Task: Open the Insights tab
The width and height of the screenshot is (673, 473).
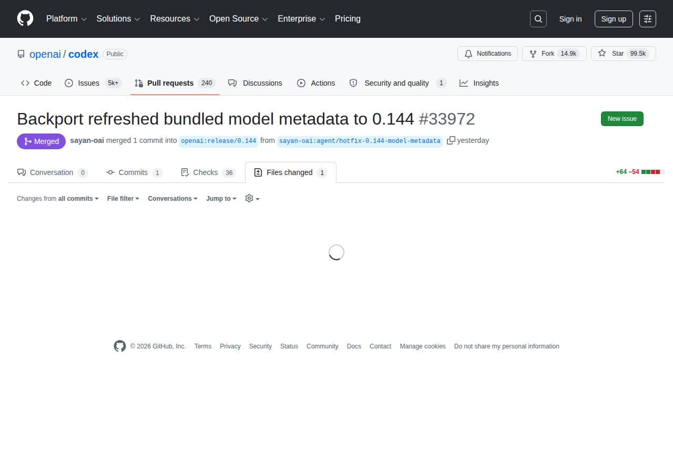Action: [x=479, y=83]
